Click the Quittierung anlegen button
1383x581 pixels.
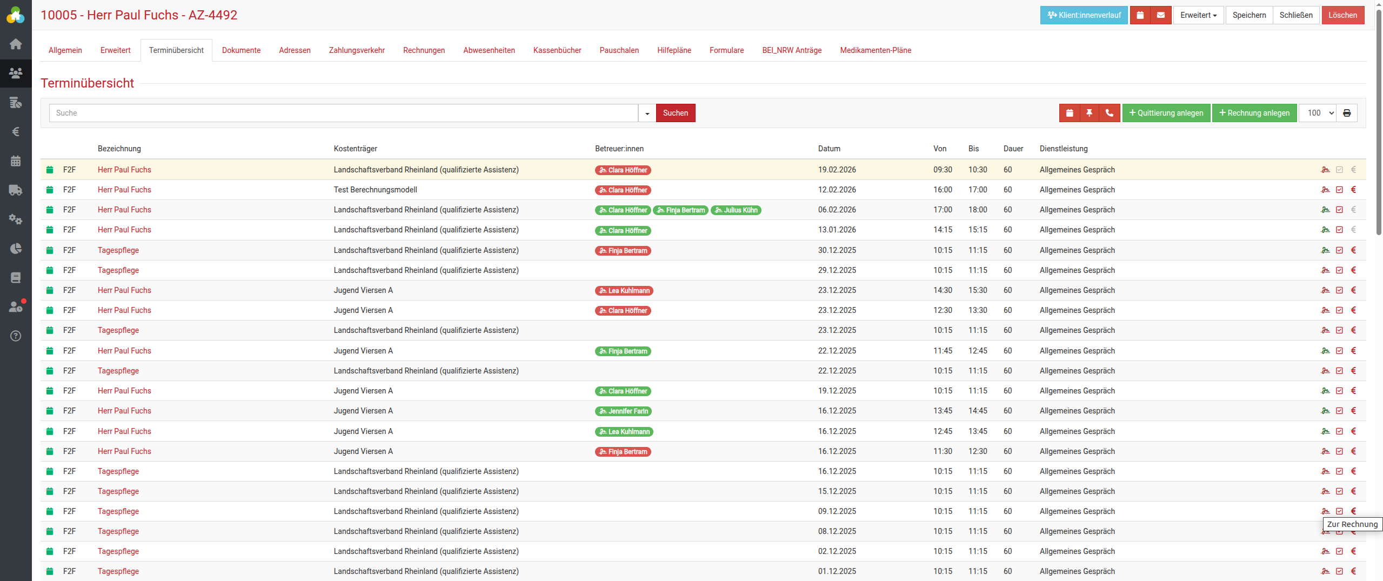[1166, 113]
